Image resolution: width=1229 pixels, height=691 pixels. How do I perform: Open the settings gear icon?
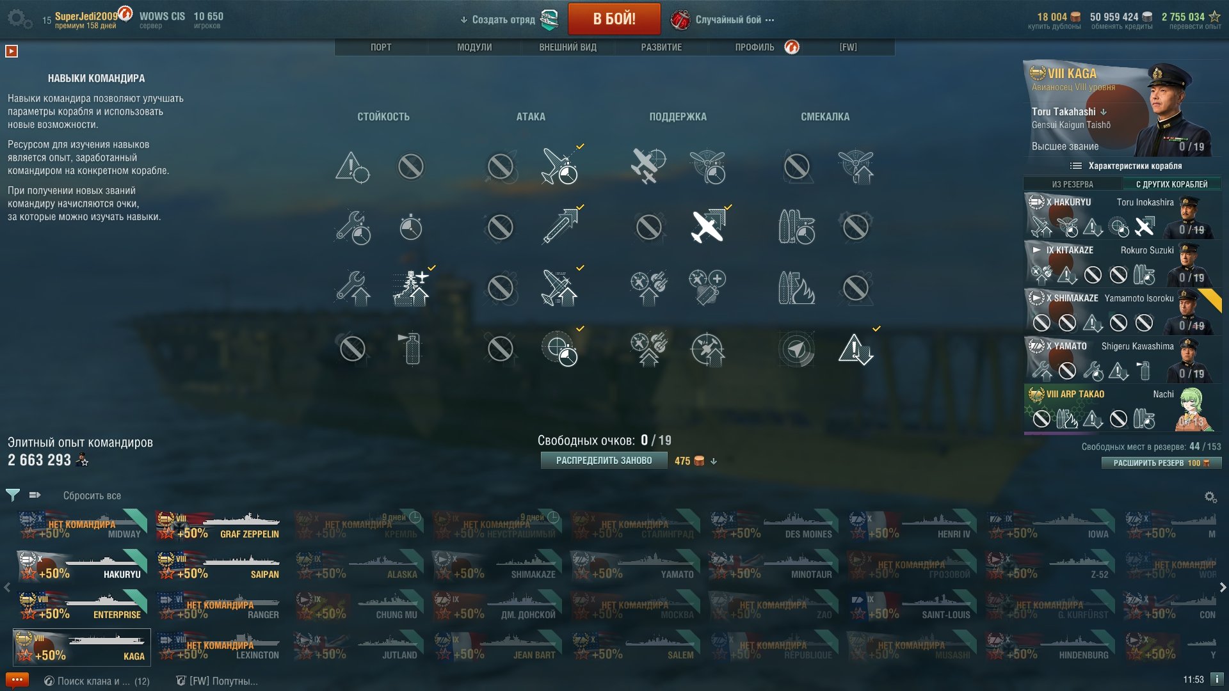pyautogui.click(x=19, y=19)
